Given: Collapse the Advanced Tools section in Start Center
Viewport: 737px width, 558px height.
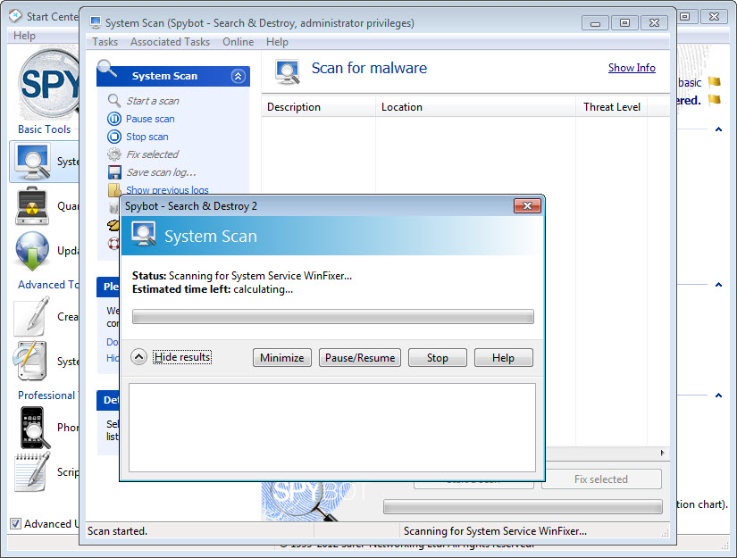Looking at the screenshot, I should [x=718, y=285].
